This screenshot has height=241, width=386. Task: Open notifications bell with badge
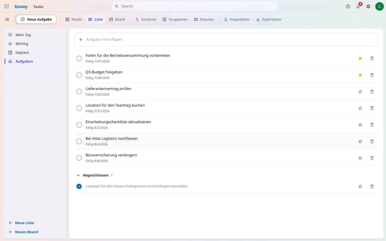coord(358,6)
